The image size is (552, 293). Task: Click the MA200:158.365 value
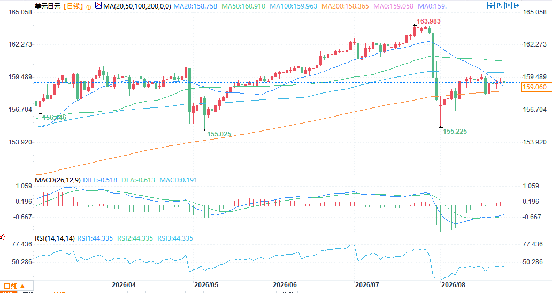tap(346, 6)
